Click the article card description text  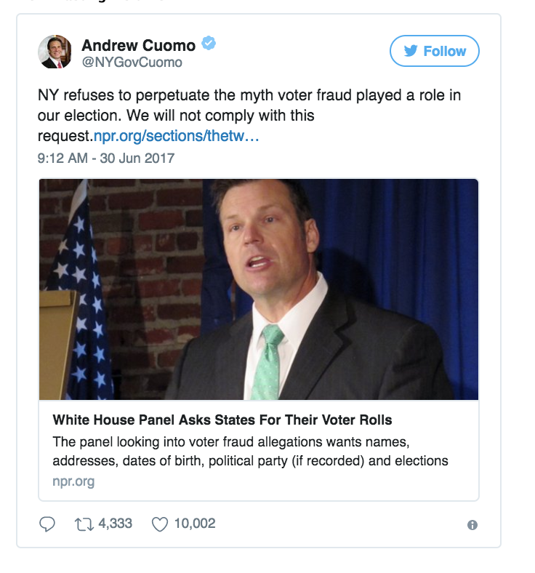(249, 451)
